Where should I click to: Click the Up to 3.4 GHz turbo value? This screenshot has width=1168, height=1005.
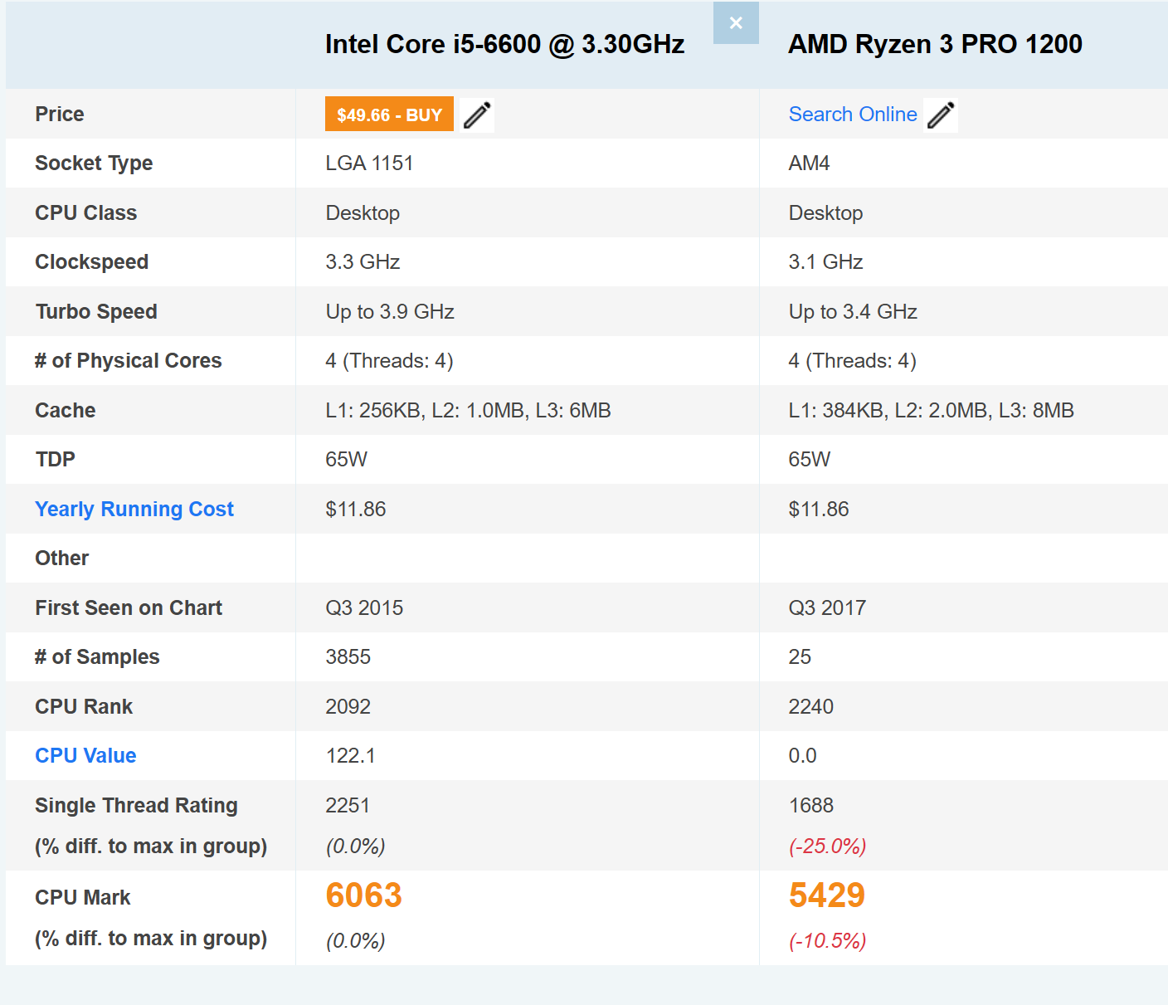point(853,311)
